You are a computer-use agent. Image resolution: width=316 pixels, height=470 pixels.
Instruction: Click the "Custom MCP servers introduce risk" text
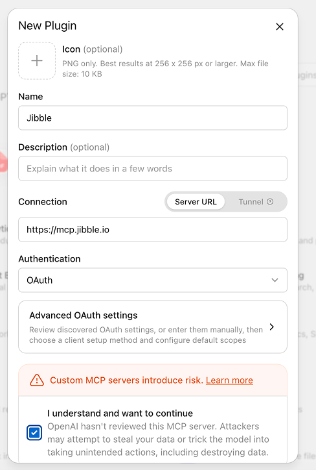[126, 380]
